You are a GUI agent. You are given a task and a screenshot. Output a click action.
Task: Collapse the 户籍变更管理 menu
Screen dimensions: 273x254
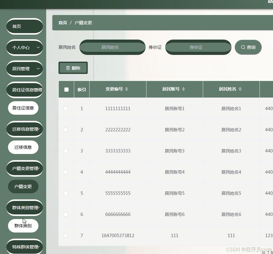pos(25,168)
